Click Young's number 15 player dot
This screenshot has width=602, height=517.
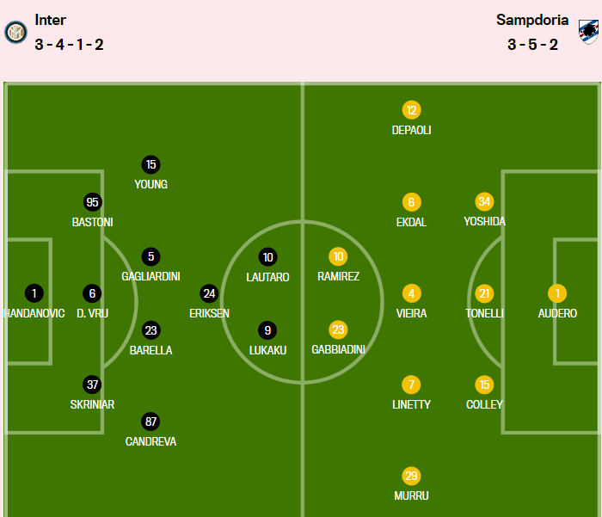(151, 164)
